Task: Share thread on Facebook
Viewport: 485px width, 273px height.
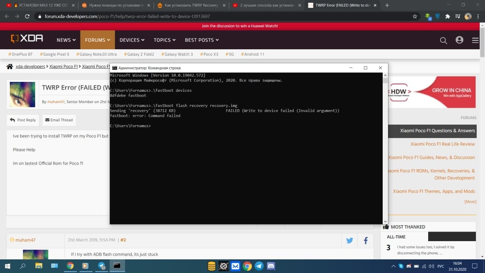Action: pos(366,240)
